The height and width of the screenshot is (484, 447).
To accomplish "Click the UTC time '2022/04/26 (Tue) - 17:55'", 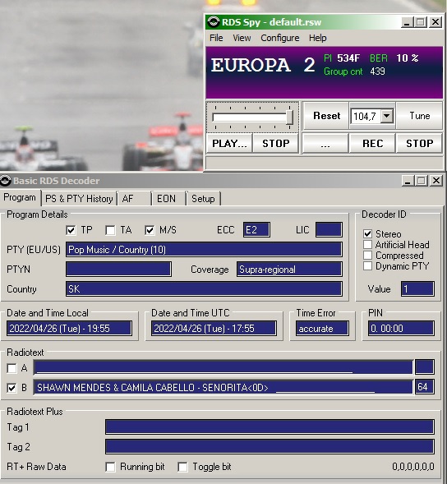I will pos(214,329).
